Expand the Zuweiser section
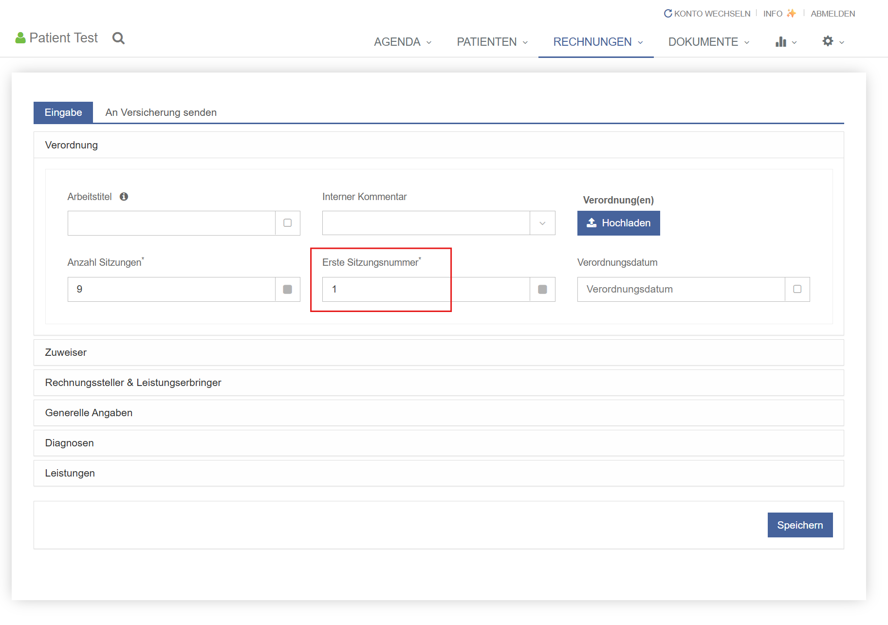This screenshot has height=625, width=888. click(x=66, y=352)
